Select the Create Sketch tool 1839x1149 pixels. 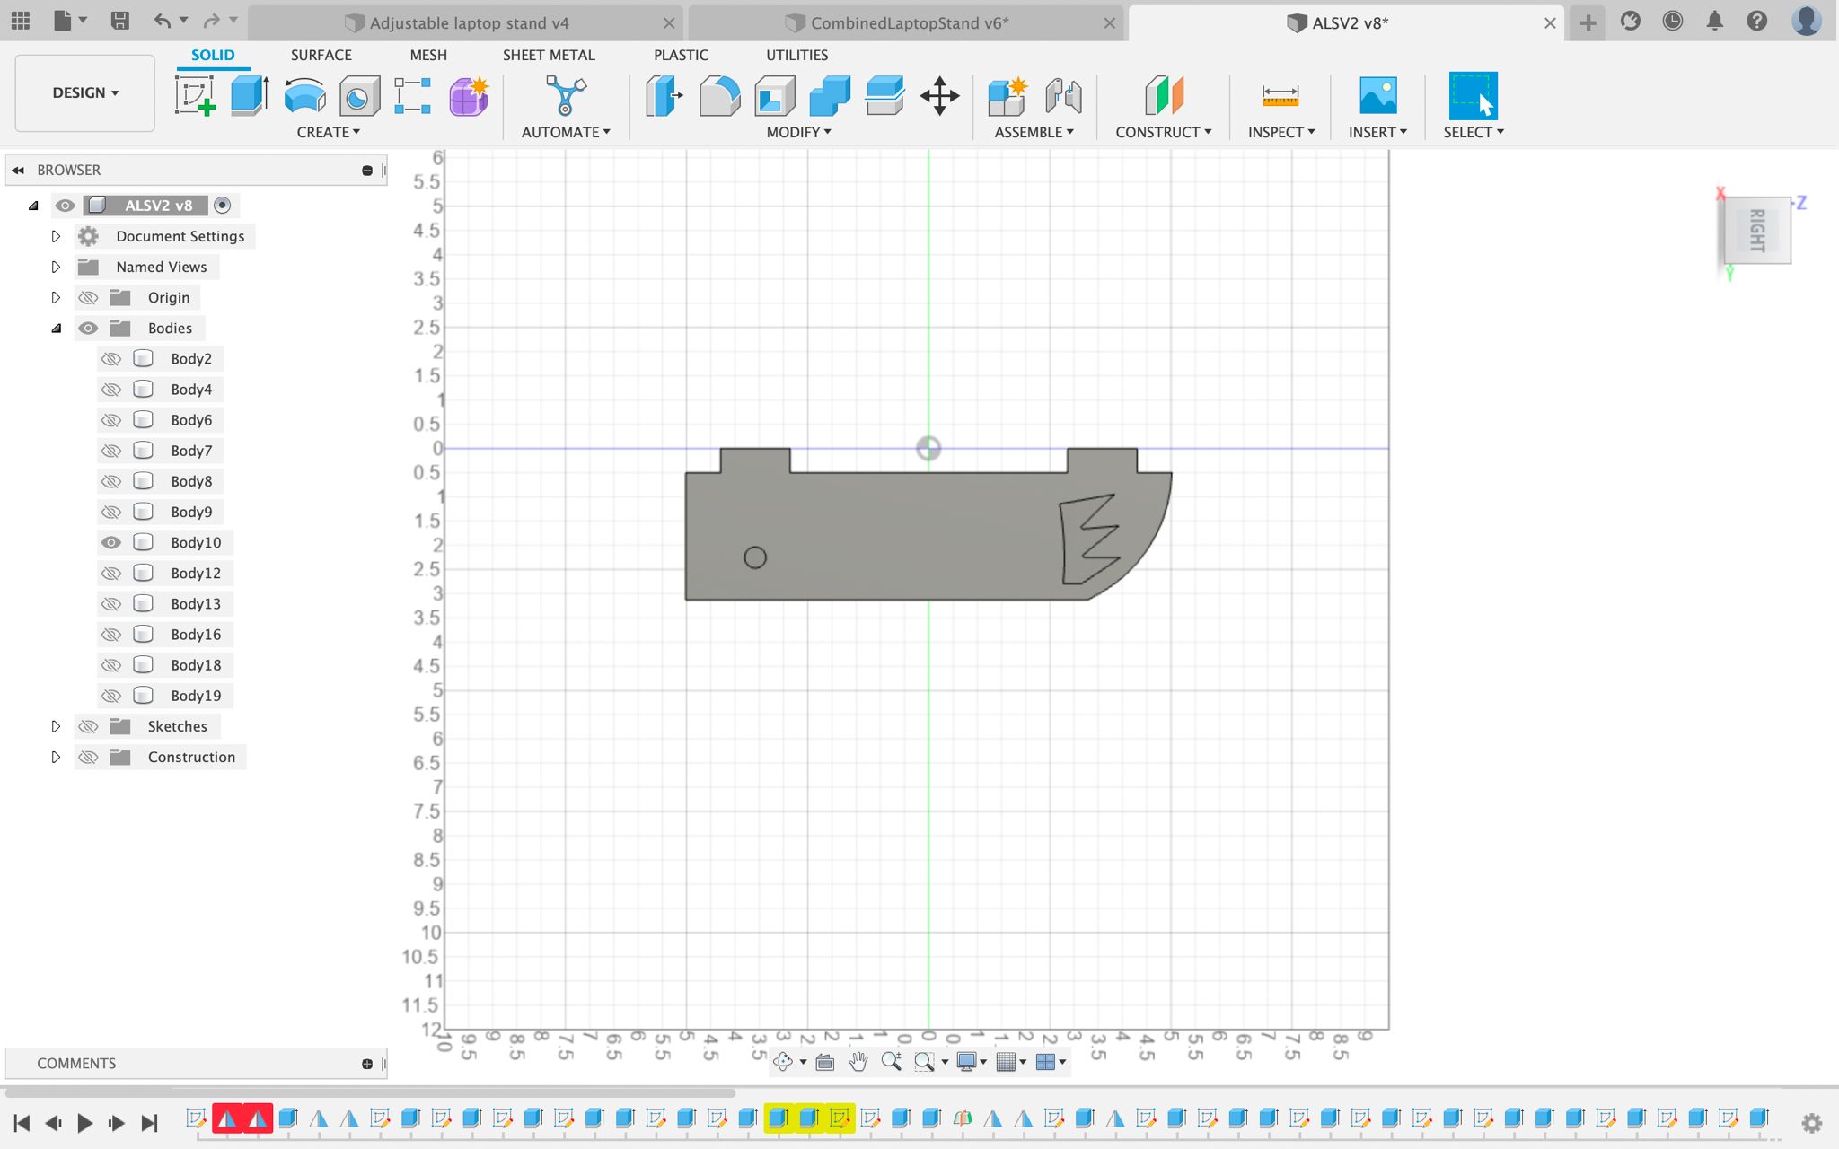pyautogui.click(x=195, y=95)
